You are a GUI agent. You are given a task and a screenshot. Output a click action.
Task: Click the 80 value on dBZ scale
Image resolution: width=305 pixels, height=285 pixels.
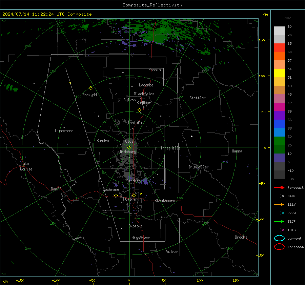(x=289, y=27)
